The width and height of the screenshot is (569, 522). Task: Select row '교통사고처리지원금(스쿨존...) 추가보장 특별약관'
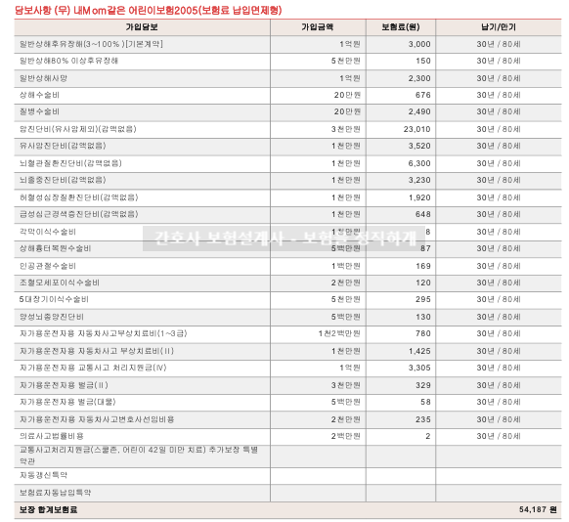coord(287,457)
